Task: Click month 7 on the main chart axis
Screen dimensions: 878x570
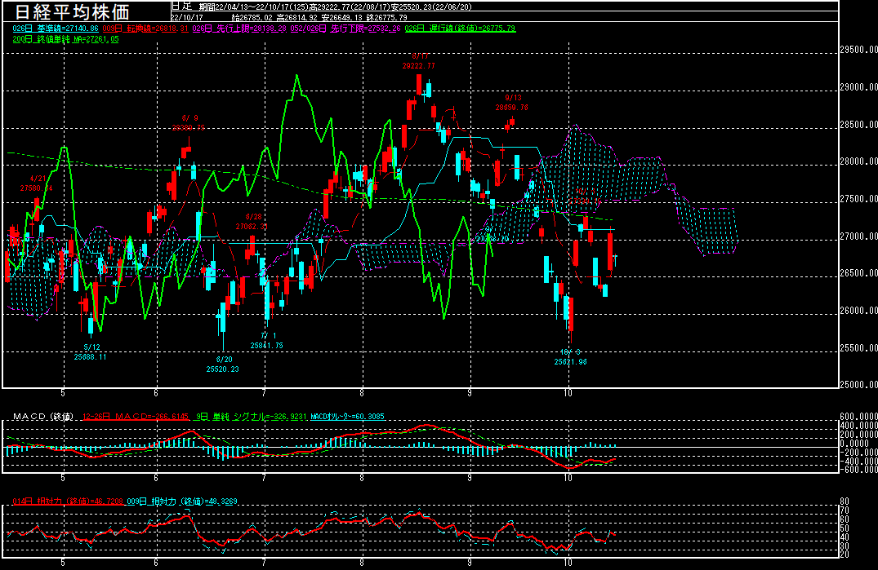Action: click(x=264, y=393)
